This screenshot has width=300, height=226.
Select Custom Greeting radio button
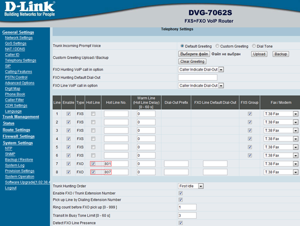point(217,46)
